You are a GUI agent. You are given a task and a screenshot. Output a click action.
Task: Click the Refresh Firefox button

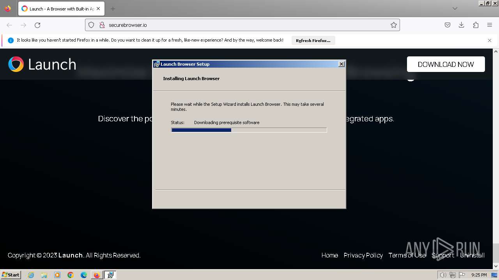[x=313, y=40]
